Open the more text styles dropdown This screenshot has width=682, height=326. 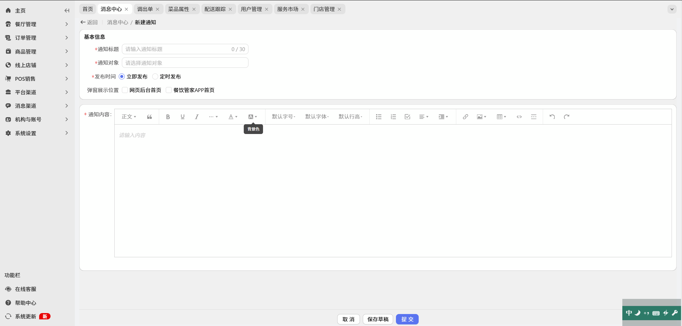coord(213,117)
